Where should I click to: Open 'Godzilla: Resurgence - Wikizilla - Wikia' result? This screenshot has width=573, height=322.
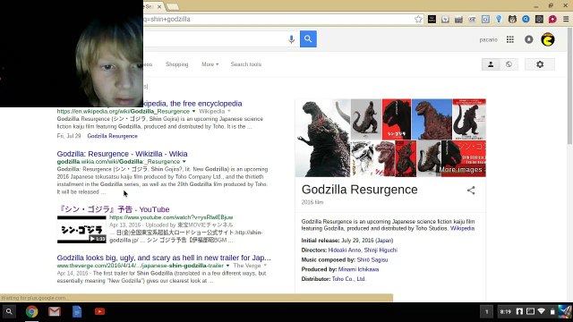pos(122,154)
